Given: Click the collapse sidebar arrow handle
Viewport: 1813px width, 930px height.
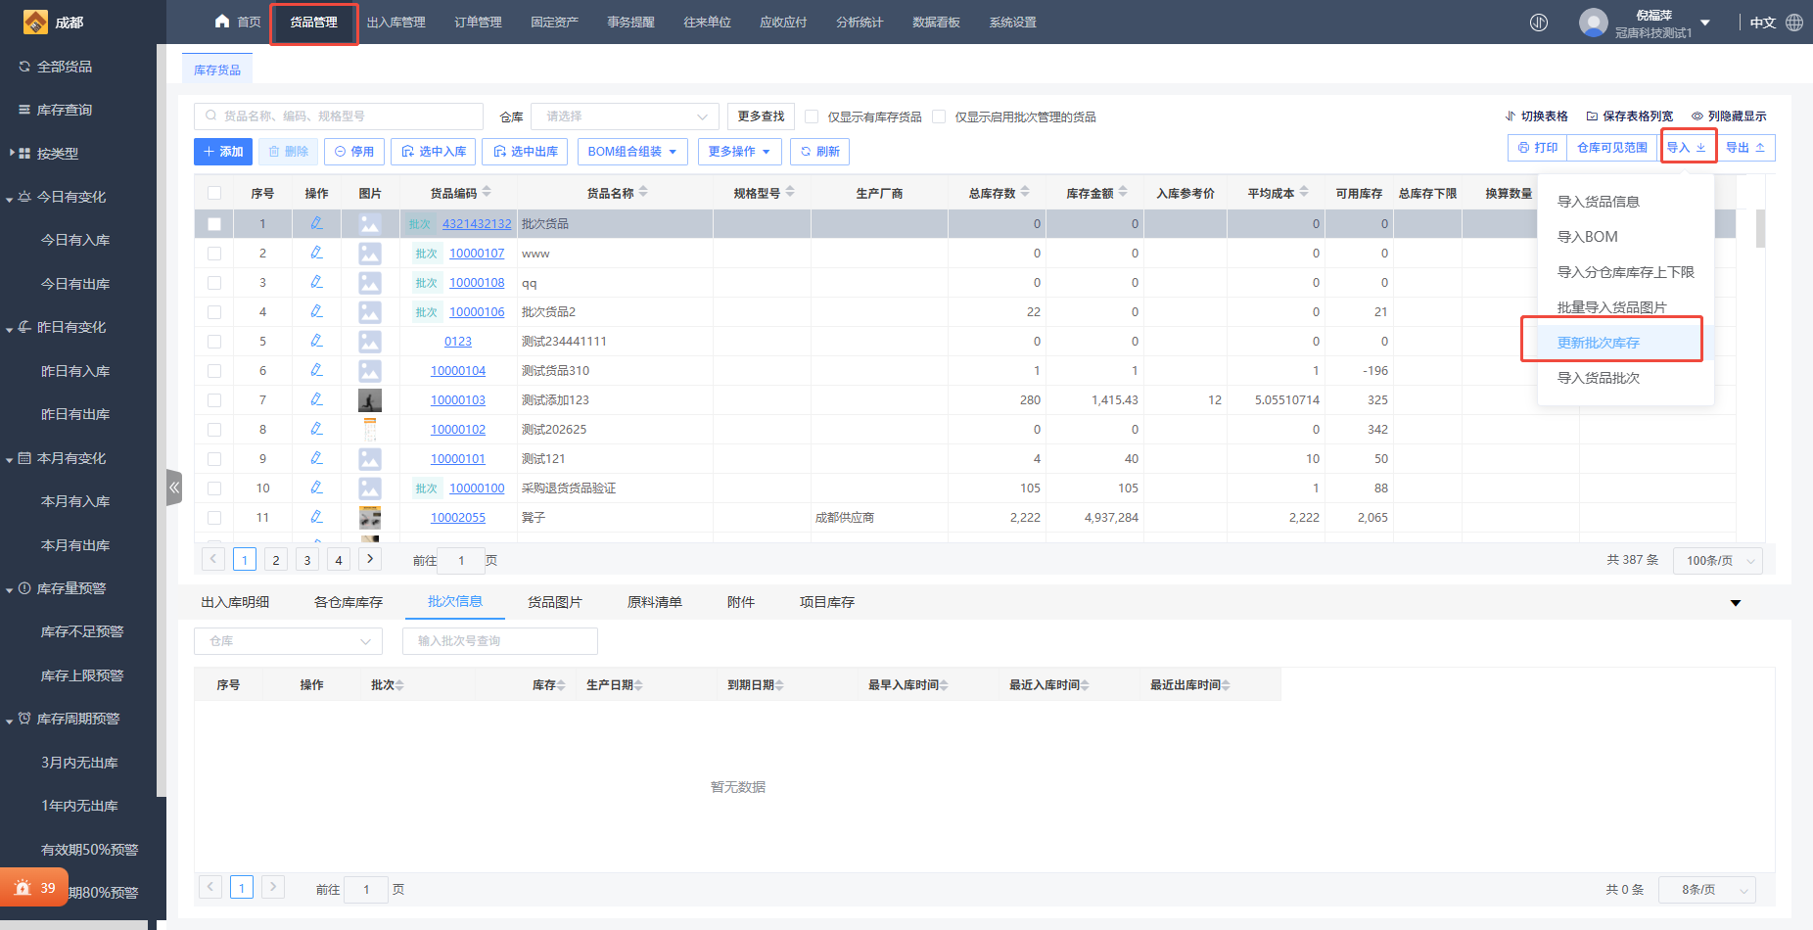Looking at the screenshot, I should 174,487.
